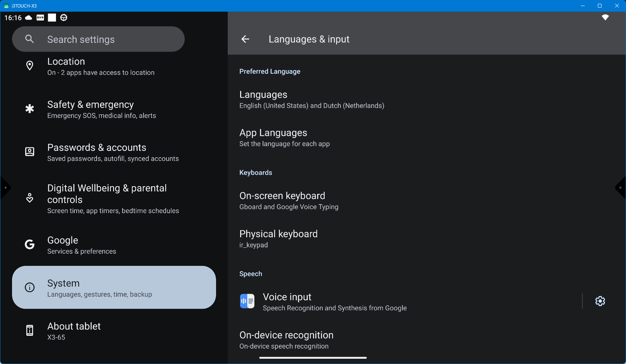Expand the right edge side handle
This screenshot has height=364, width=626.
coord(620,188)
